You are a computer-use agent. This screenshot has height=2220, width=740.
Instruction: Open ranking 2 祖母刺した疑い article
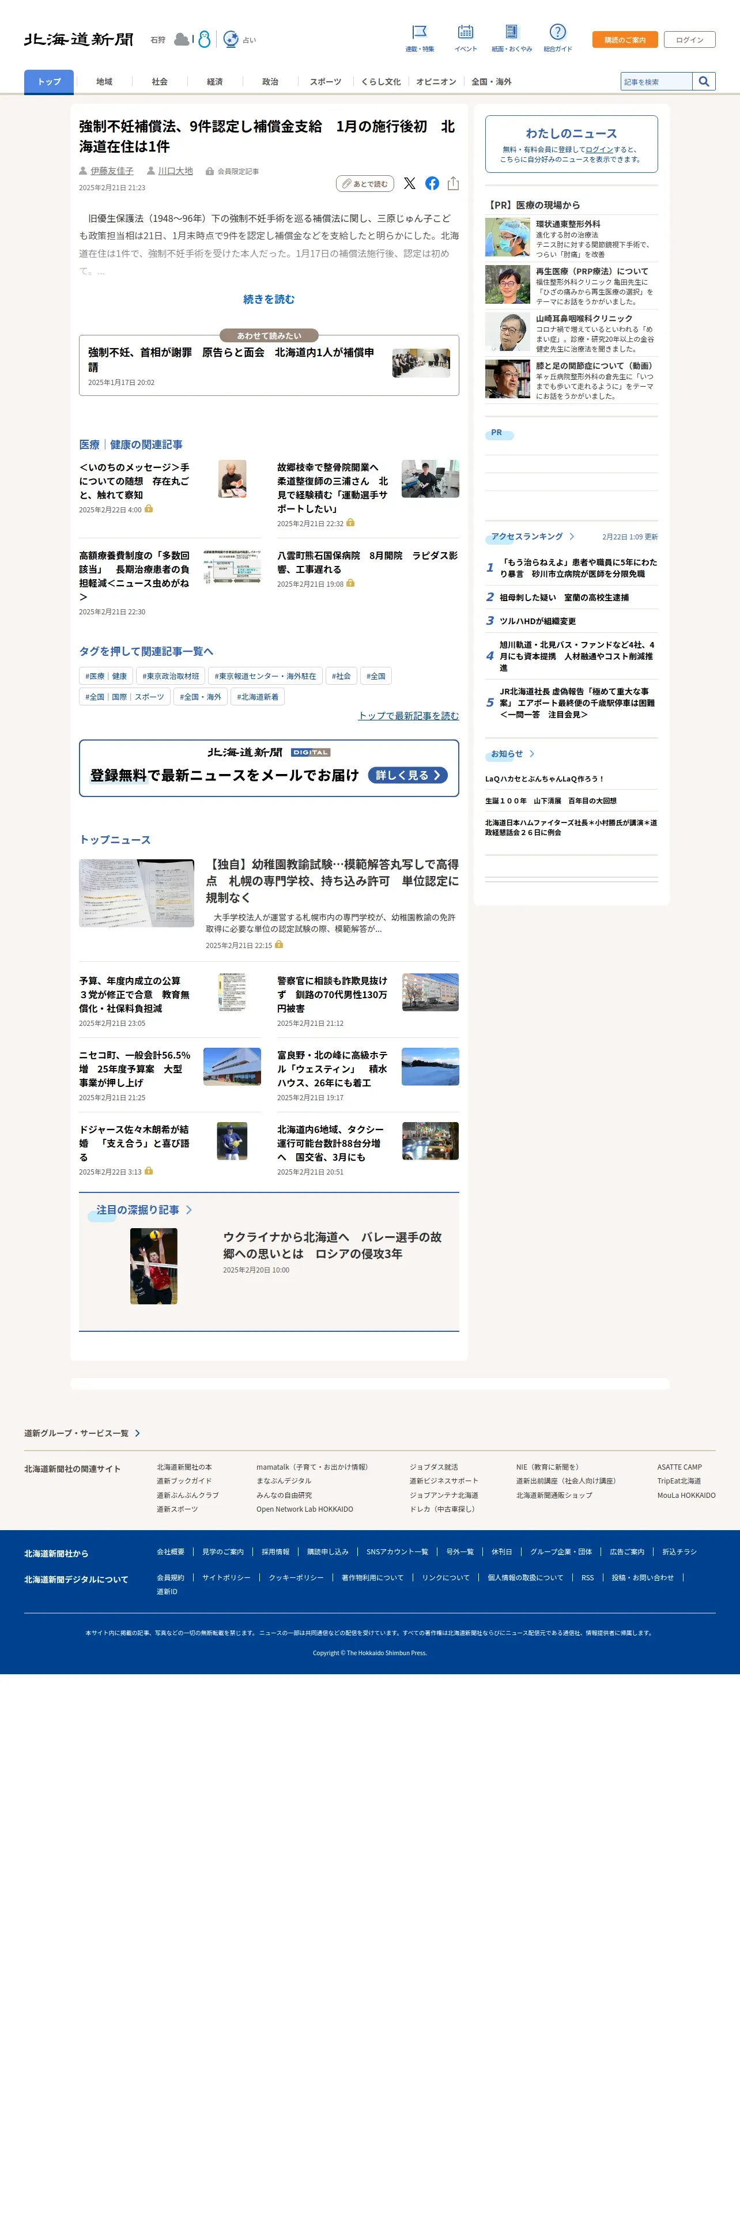[x=564, y=597]
